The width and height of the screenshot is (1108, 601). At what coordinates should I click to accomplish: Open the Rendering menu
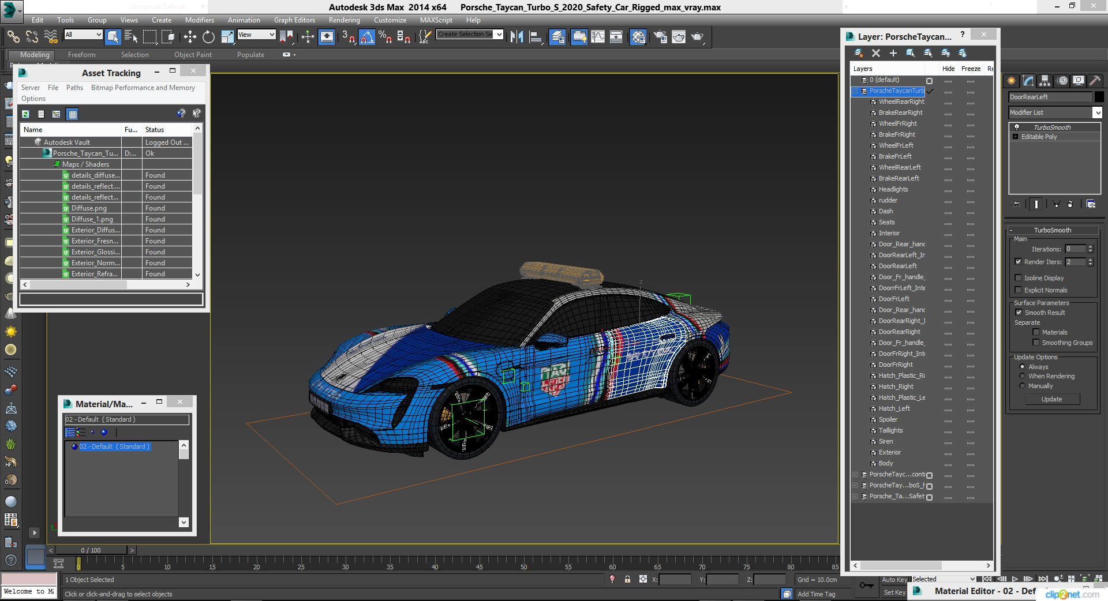pos(344,20)
